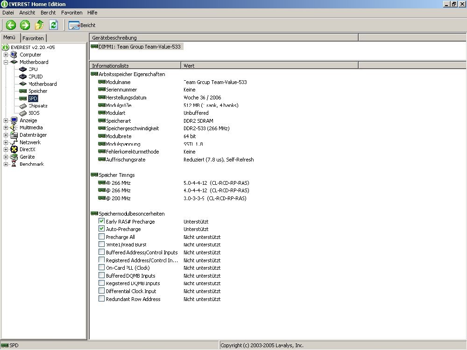
Task: Collapse the Motherboard tree node
Action: 6,62
